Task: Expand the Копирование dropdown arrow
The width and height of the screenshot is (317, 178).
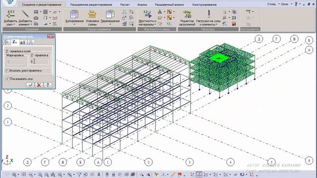Action: (x=74, y=25)
